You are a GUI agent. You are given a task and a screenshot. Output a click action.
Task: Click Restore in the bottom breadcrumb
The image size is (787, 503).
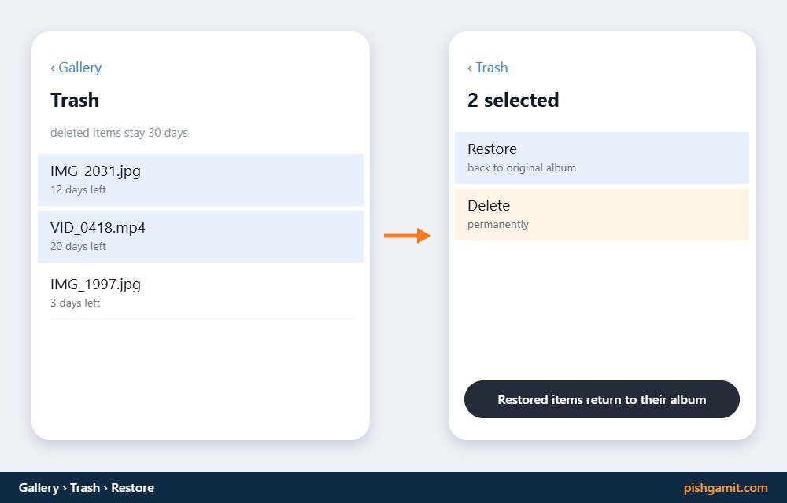click(x=132, y=487)
